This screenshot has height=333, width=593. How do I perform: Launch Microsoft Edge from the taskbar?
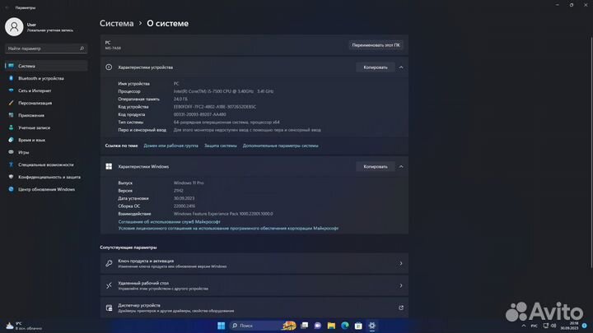tap(345, 326)
